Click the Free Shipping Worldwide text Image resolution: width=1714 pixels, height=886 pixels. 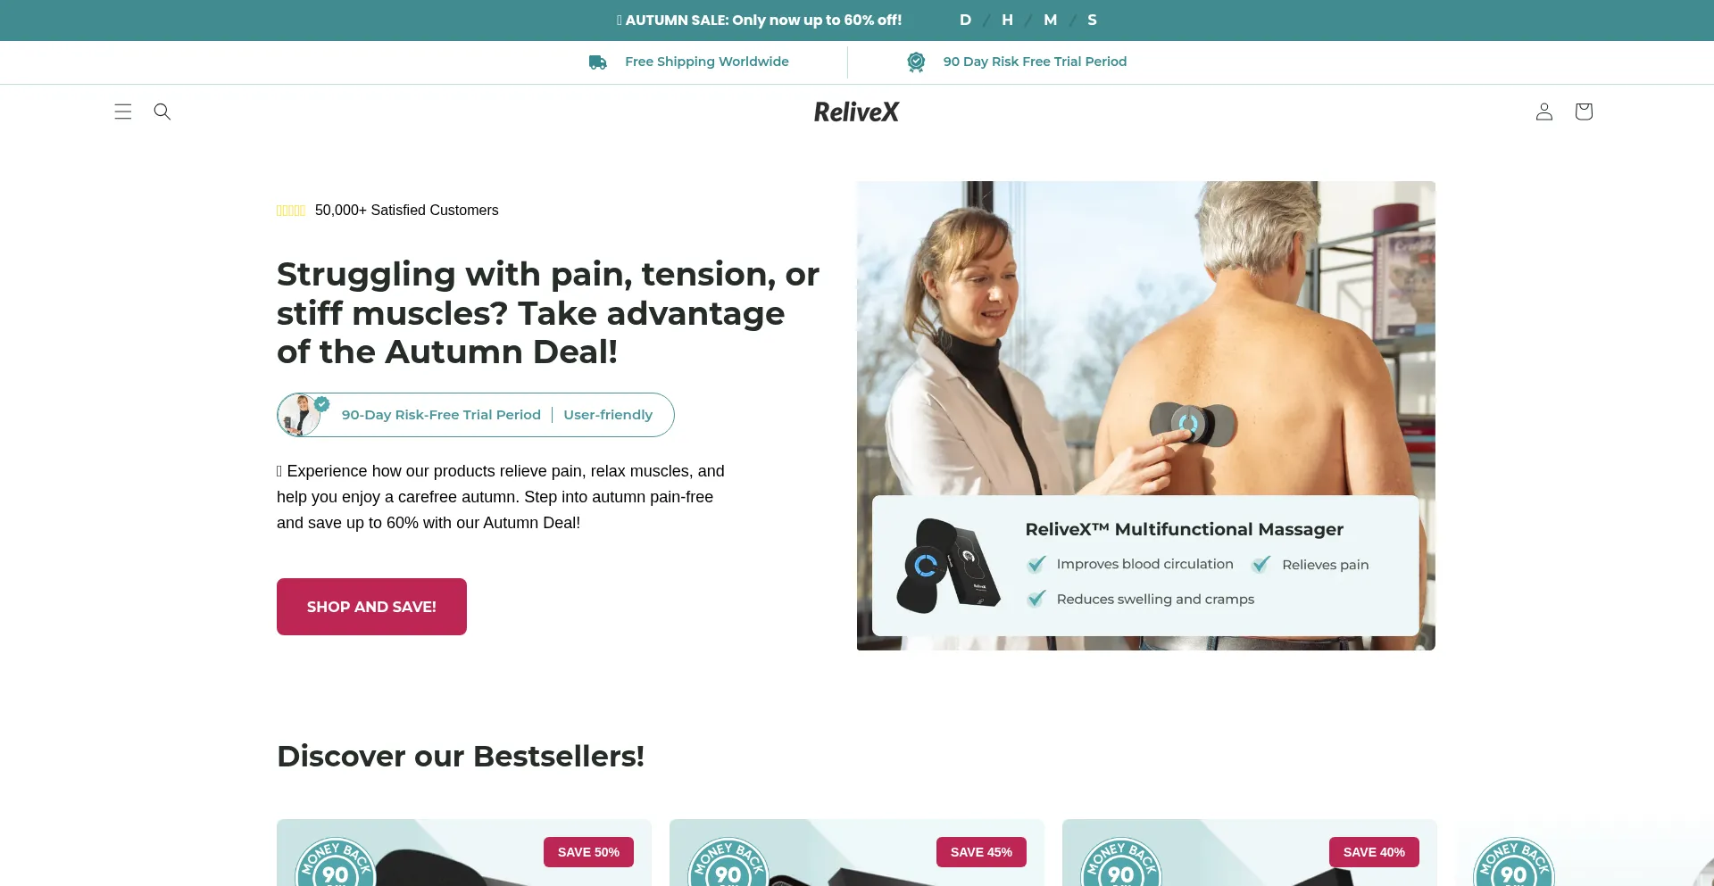[707, 62]
